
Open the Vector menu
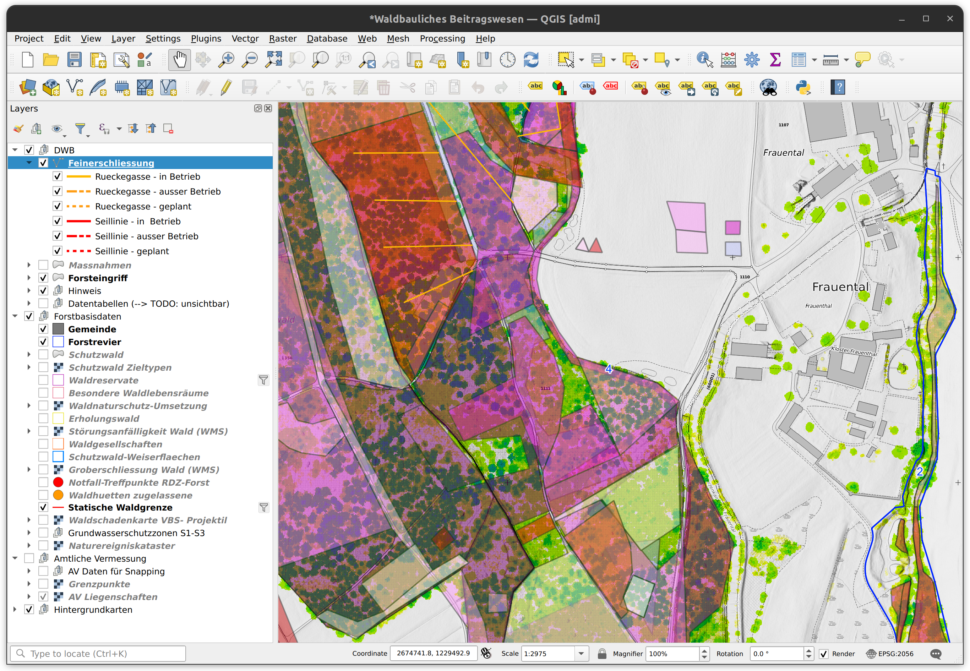tap(245, 39)
